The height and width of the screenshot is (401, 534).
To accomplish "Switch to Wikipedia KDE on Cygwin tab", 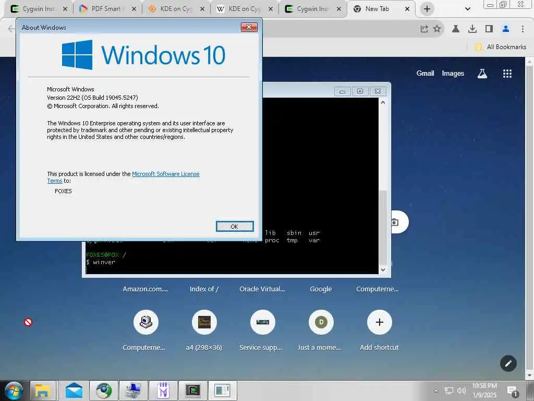I will coord(244,9).
